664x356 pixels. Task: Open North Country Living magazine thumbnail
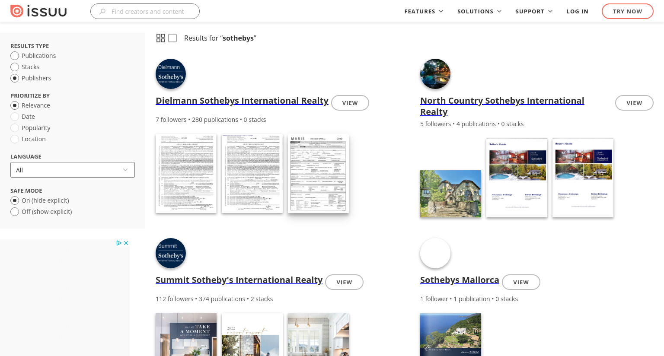[450, 194]
